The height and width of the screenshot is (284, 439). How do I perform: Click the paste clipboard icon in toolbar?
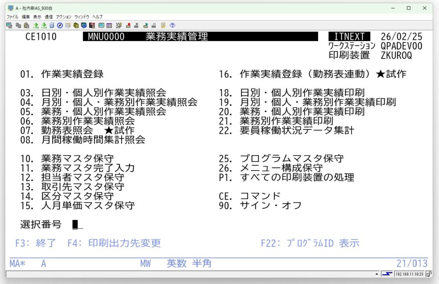tap(27, 25)
